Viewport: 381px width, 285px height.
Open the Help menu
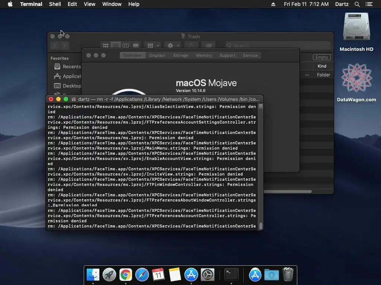(x=134, y=4)
